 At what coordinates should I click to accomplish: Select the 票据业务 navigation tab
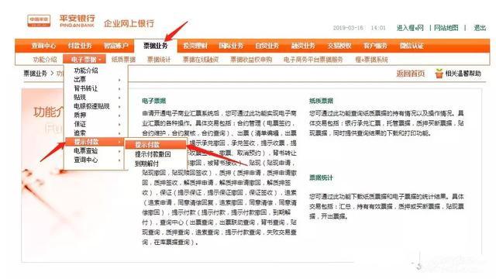click(x=155, y=46)
